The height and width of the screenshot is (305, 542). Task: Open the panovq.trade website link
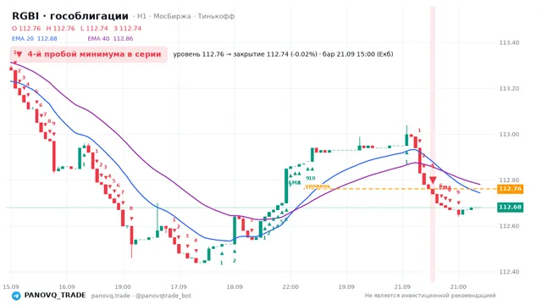111,296
